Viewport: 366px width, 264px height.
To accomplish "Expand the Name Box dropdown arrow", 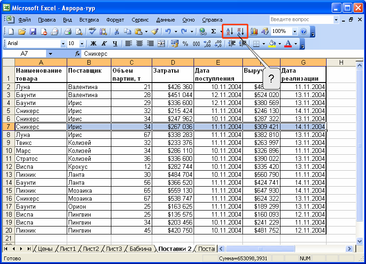I will point(50,54).
